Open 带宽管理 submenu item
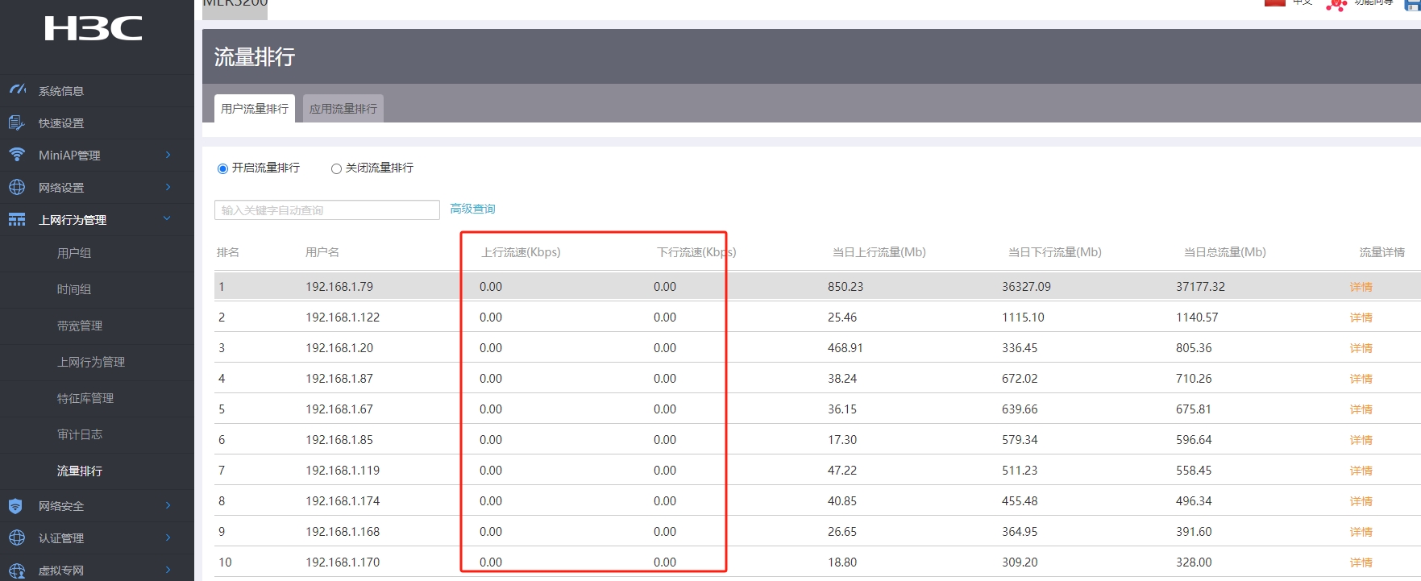 tap(80, 326)
